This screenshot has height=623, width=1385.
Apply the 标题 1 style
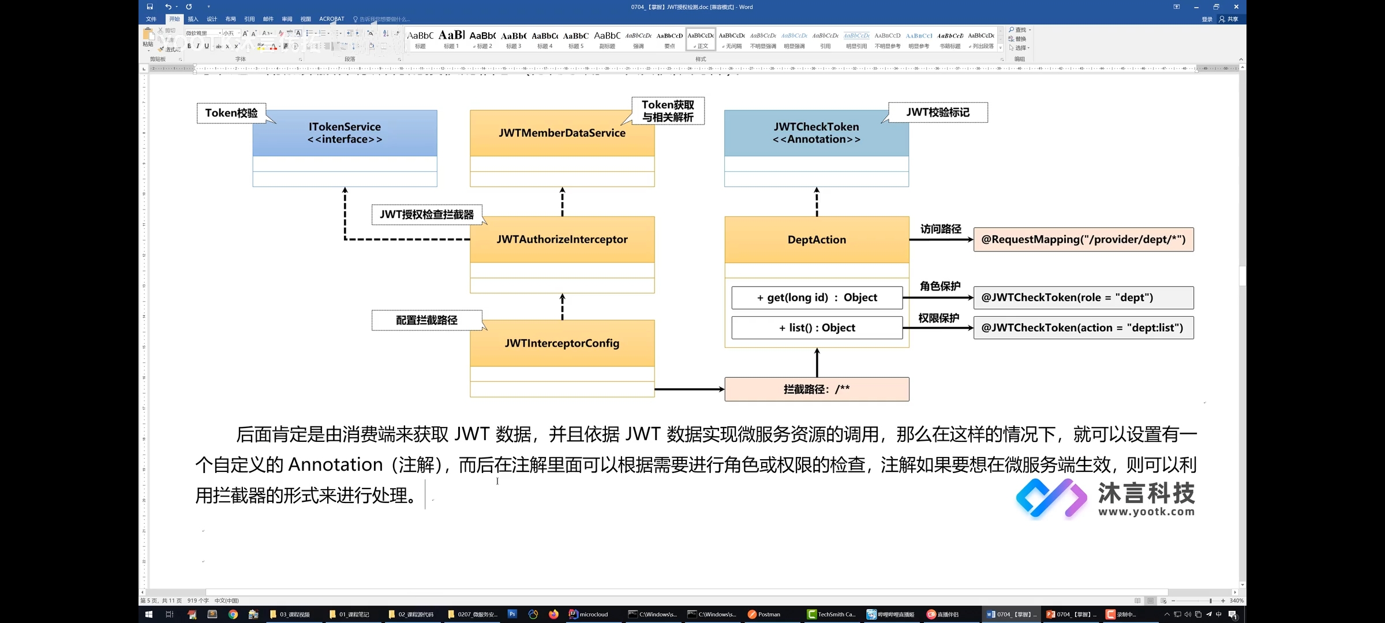click(x=451, y=39)
